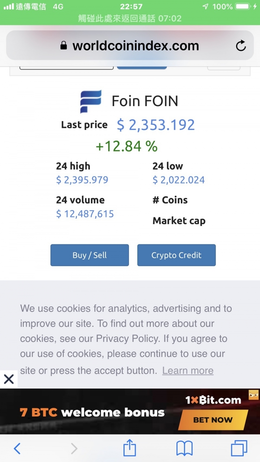Tap the $ 2,353.192 last price
Screen dimensions: 260x462
[x=156, y=125]
